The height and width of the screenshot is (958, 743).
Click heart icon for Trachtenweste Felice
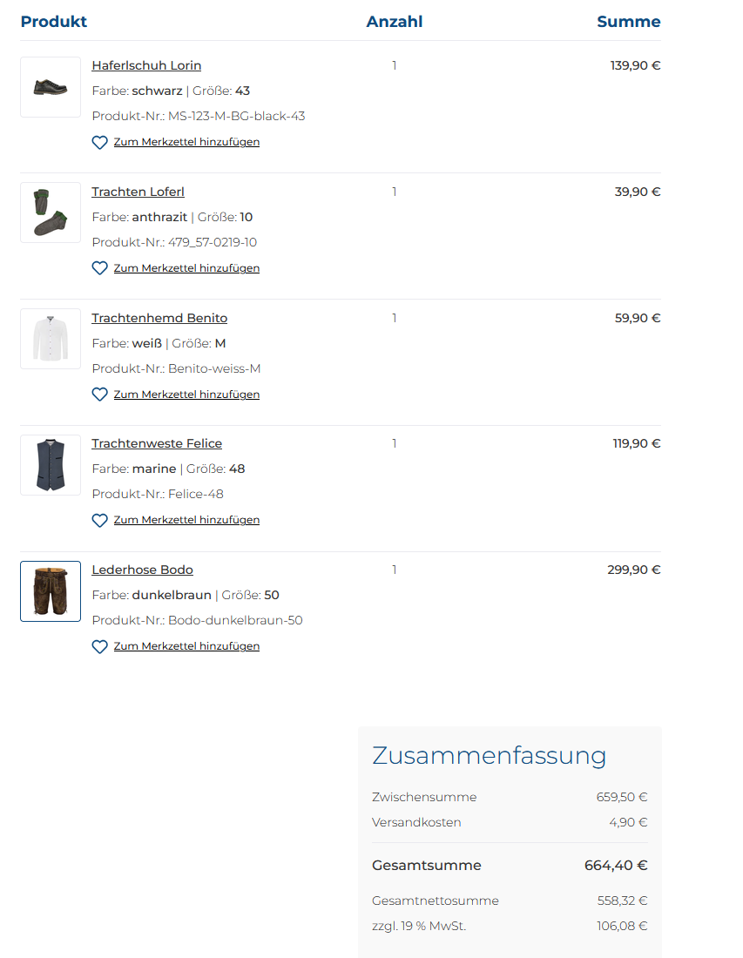(99, 521)
